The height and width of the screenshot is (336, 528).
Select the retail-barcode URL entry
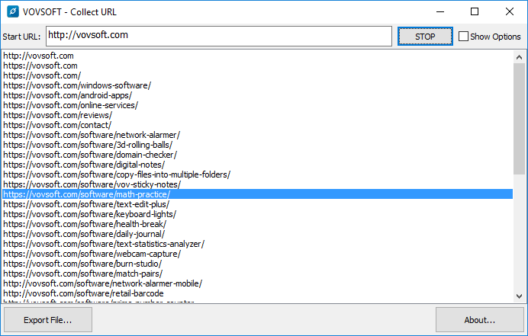(x=83, y=293)
